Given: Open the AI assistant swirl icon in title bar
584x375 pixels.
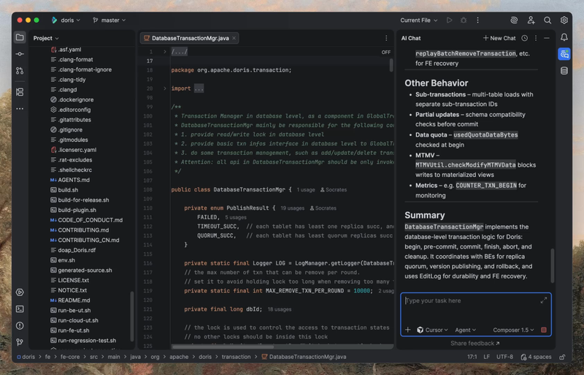Looking at the screenshot, I should [x=514, y=20].
